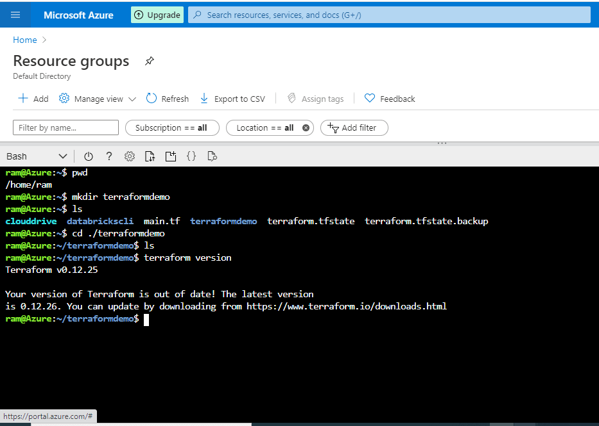Click the Manage view gear icon
The height and width of the screenshot is (426, 599).
[x=64, y=98]
